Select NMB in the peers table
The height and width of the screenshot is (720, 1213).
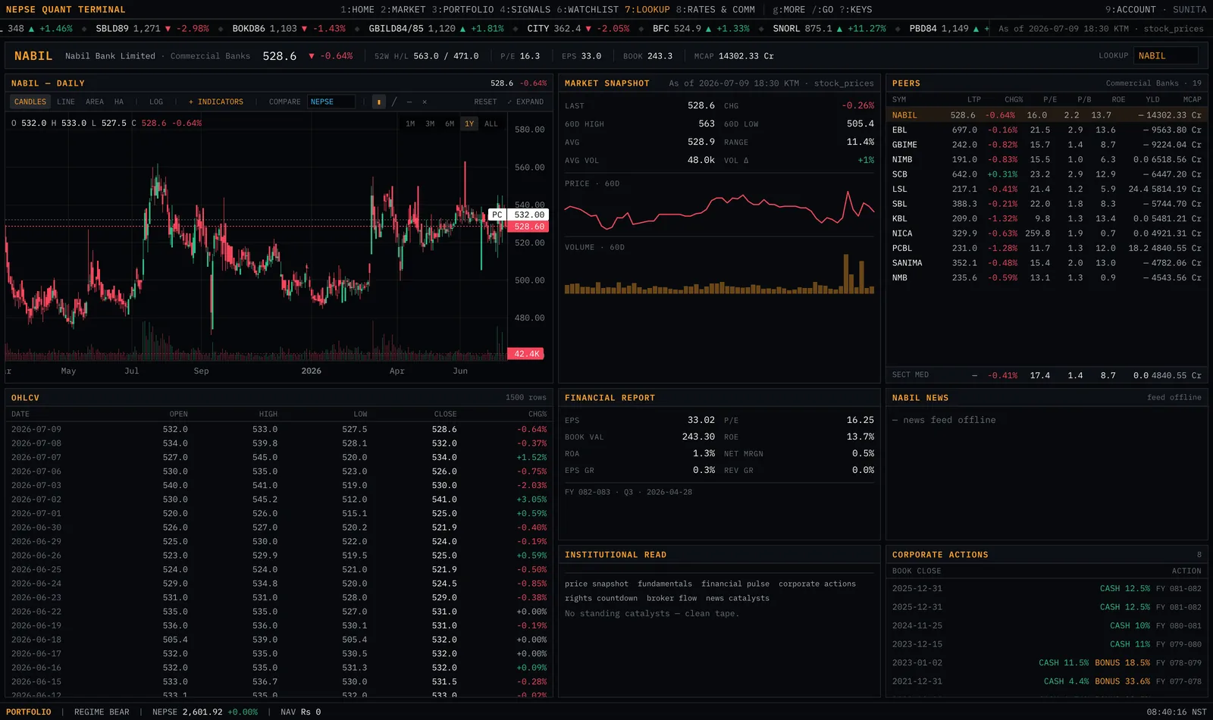tap(1046, 278)
